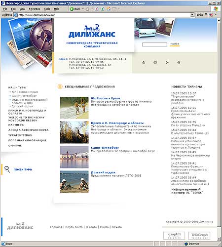Open the Tools menu
The width and height of the screenshot is (222, 247).
coord(47,9)
